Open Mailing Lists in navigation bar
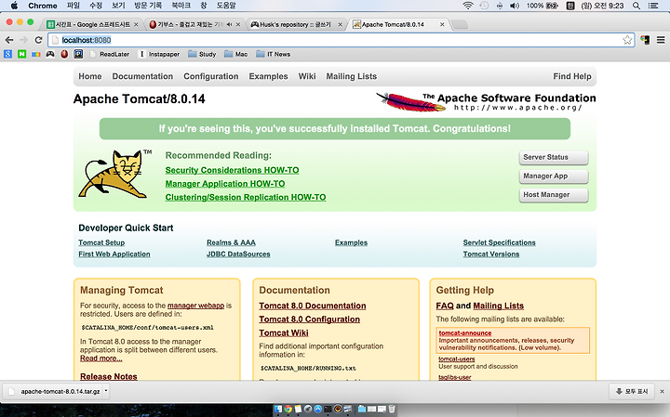 click(352, 76)
